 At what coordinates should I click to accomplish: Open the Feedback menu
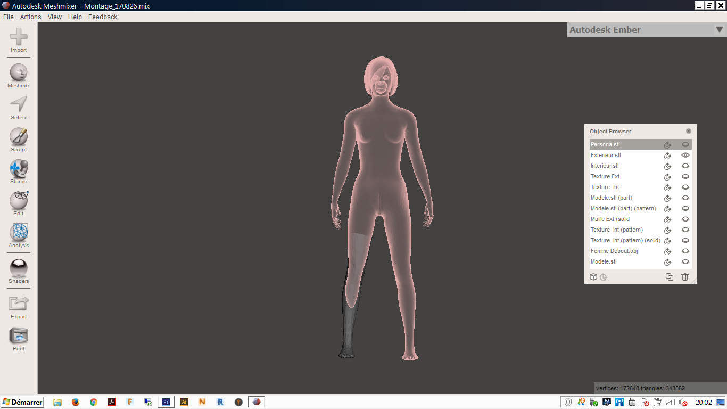(103, 17)
